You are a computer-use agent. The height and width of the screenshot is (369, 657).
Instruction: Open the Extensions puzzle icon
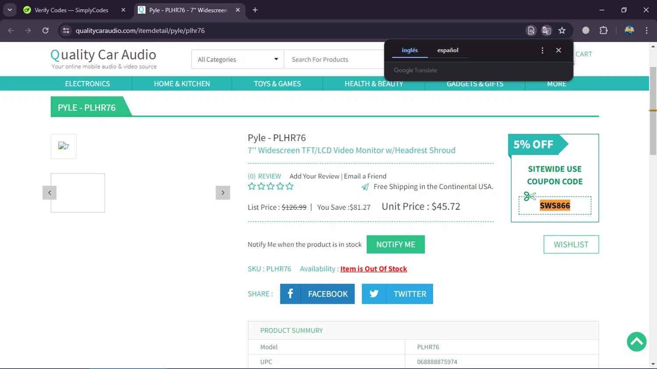click(604, 31)
